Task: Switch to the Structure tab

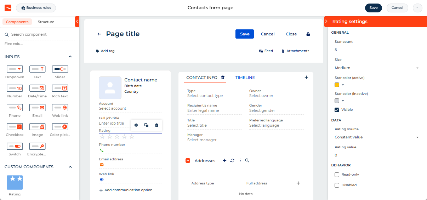Action: tap(46, 22)
